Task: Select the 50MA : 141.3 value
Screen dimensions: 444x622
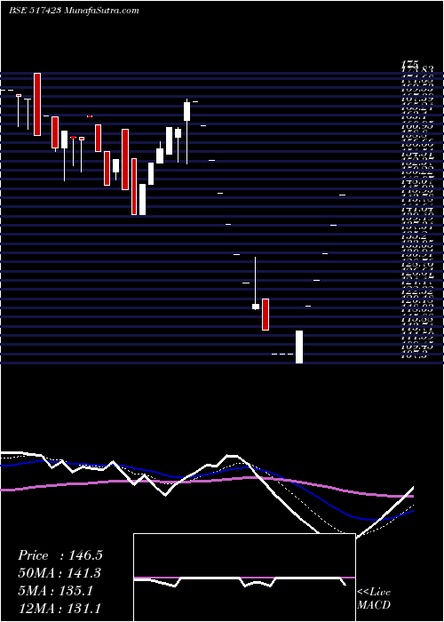Action: click(x=59, y=573)
